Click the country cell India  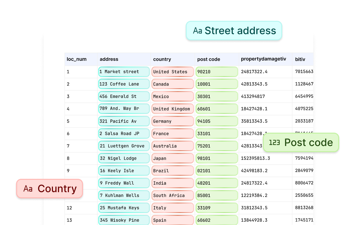172,183
